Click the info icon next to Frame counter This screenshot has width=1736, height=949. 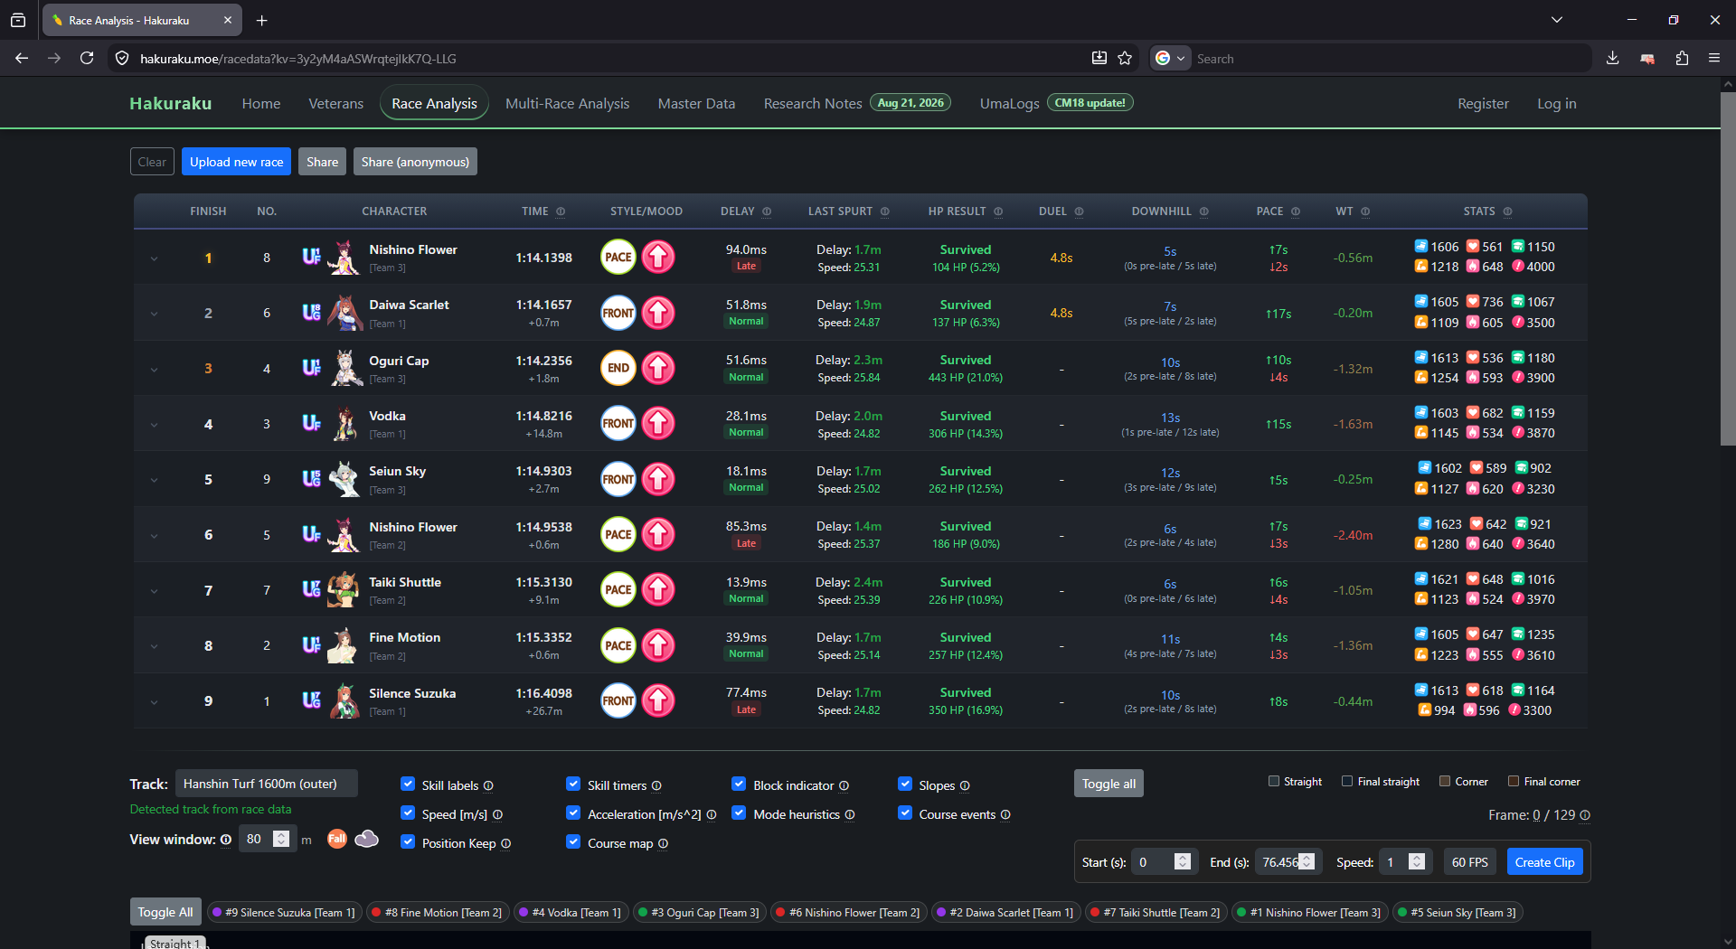(x=1585, y=815)
